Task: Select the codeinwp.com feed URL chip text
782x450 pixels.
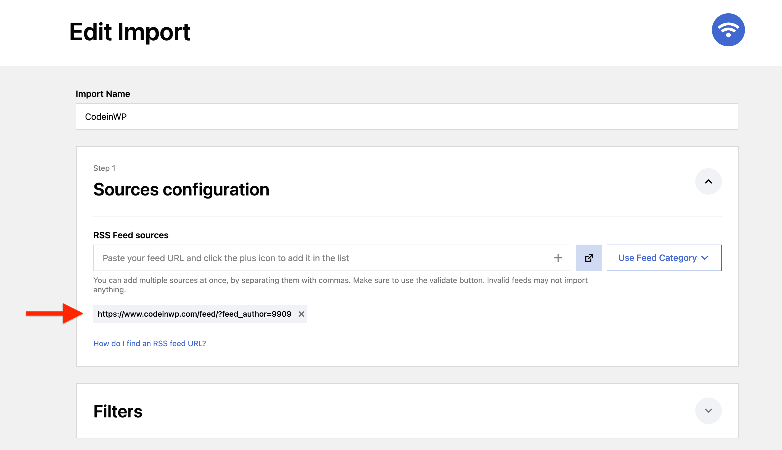Action: coord(194,314)
